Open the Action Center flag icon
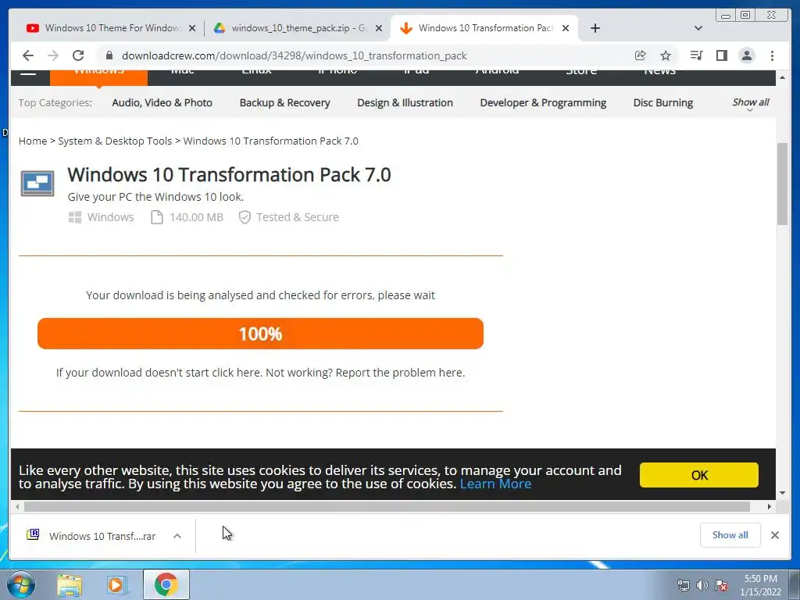 coord(721,585)
